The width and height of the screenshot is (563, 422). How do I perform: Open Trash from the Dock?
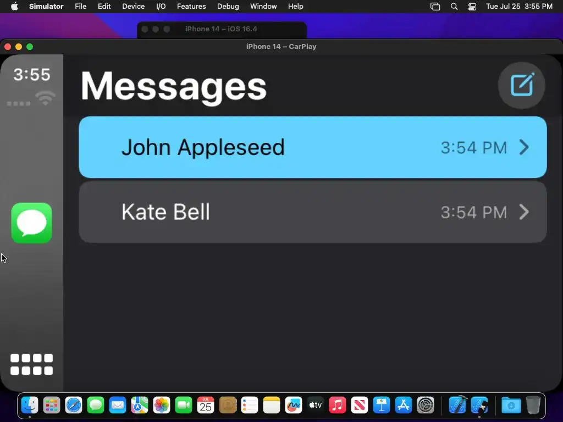(x=533, y=405)
